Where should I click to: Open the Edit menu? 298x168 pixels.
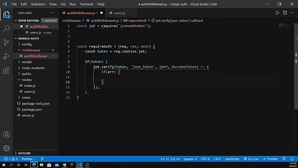[x=24, y=4]
